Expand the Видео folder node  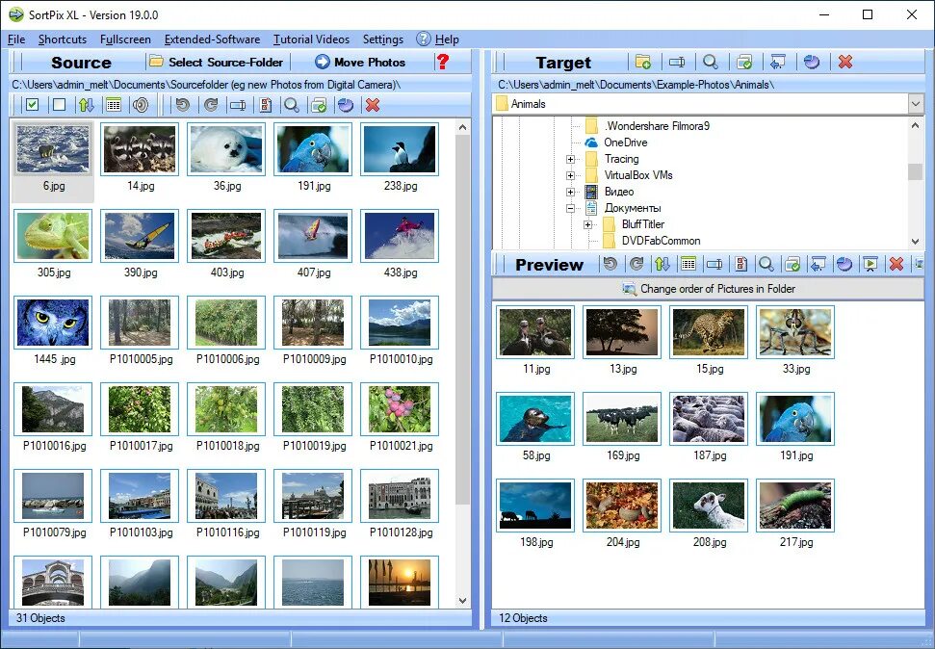point(571,192)
